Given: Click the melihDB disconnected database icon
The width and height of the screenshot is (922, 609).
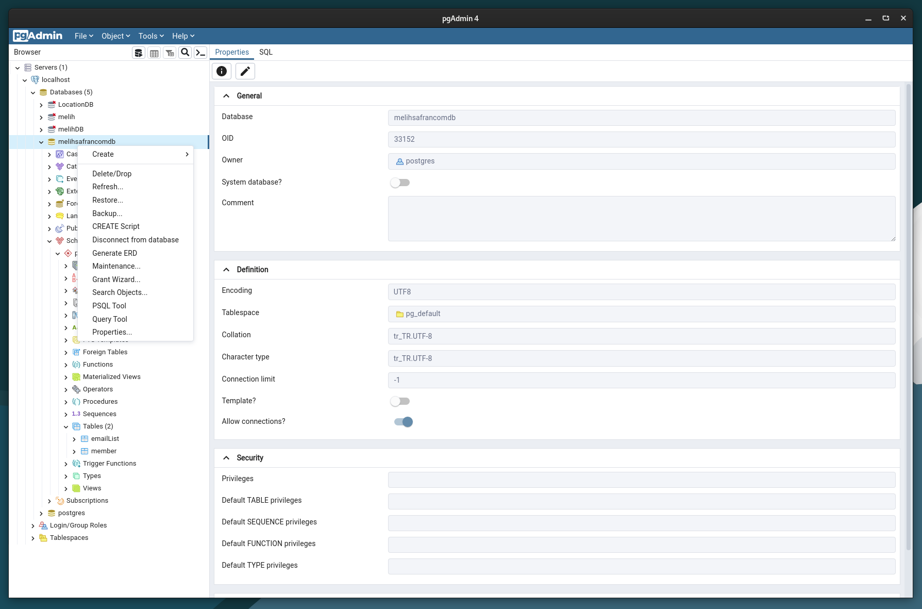Looking at the screenshot, I should click(52, 129).
